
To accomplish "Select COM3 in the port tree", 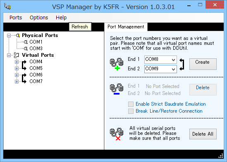I will pos(36,49).
